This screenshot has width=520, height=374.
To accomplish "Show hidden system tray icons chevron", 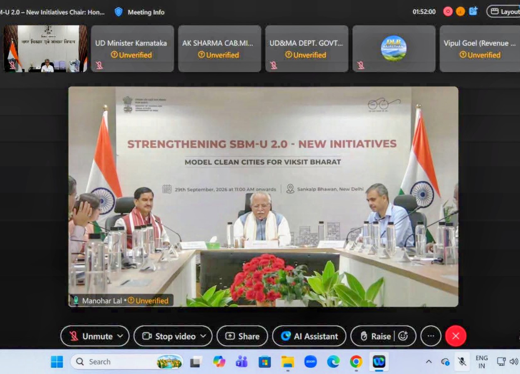I will pyautogui.click(x=429, y=362).
